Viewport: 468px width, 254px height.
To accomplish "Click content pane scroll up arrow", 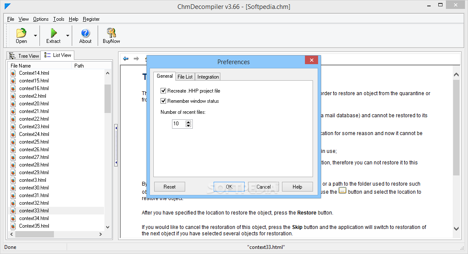I will 457,75.
